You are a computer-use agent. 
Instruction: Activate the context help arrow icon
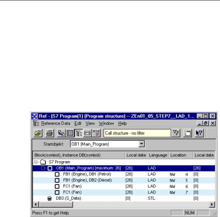[199, 133]
